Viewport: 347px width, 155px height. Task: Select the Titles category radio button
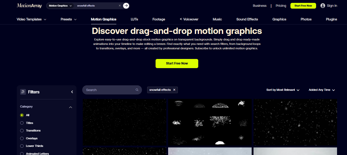point(22,123)
